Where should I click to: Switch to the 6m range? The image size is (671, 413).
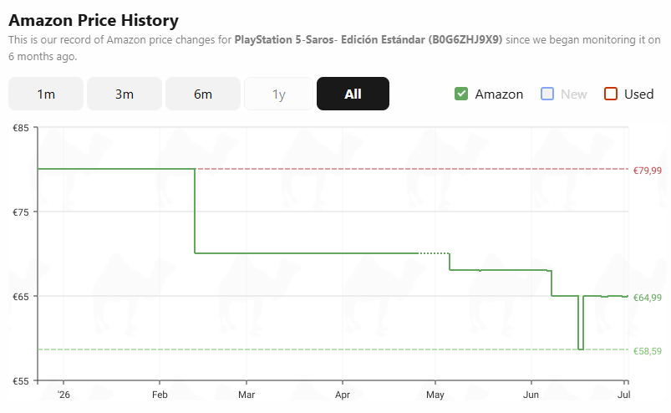[203, 94]
